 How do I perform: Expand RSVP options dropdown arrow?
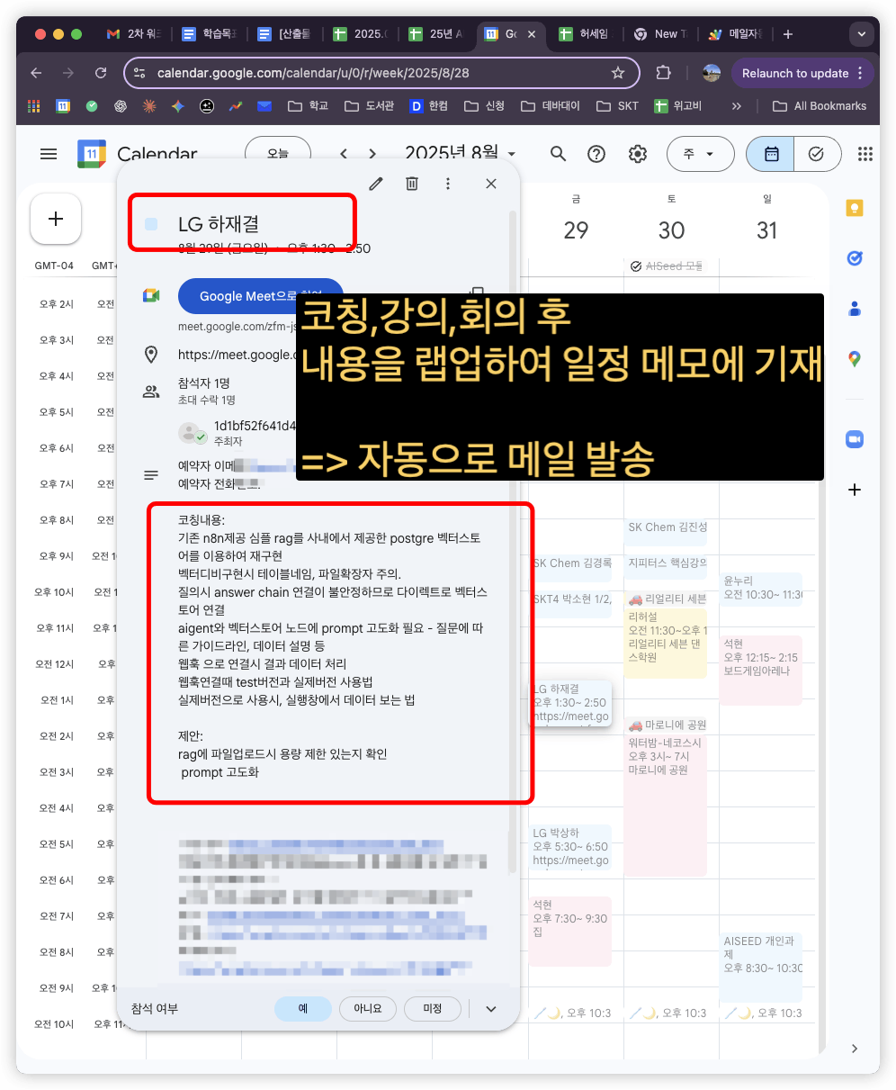click(x=491, y=1009)
